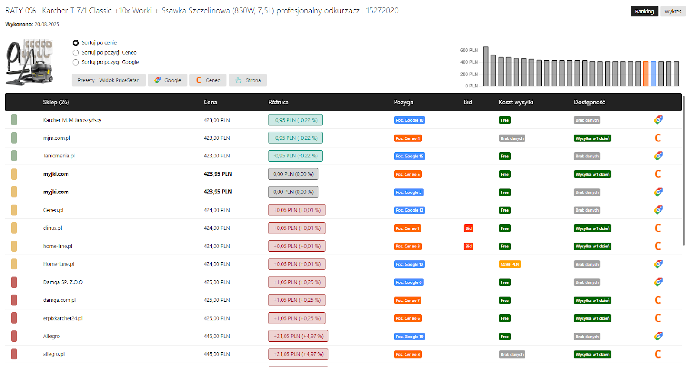Click Google icon in Taniomania.pl row
Viewport: 693px width, 372px height.
658,156
